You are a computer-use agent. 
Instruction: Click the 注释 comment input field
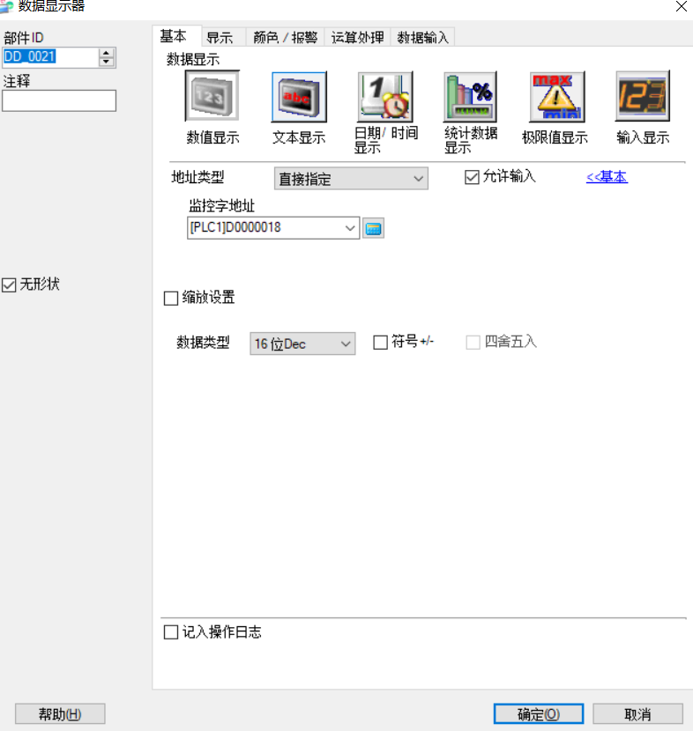click(x=59, y=100)
